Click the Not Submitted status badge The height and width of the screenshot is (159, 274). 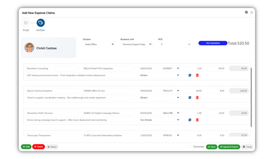tap(213, 43)
